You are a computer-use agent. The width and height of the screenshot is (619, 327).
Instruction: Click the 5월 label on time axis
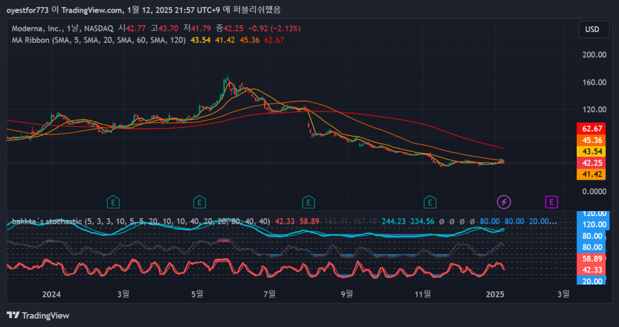(197, 294)
